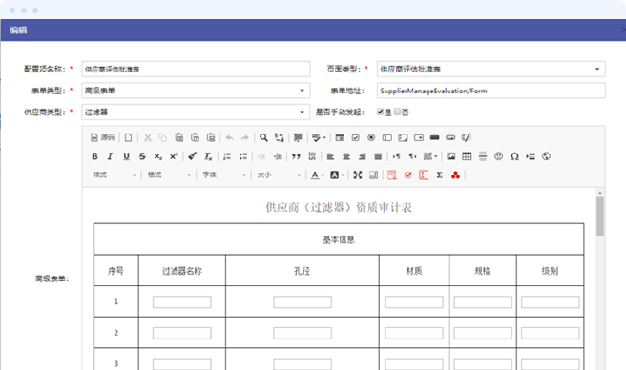
Task: Center align text
Action: [x=346, y=156]
